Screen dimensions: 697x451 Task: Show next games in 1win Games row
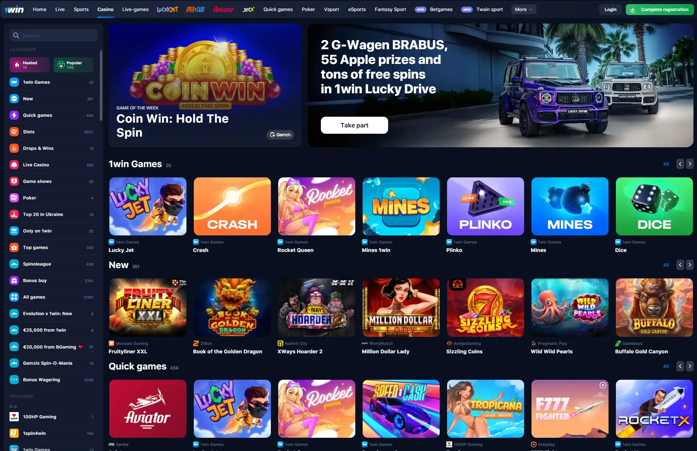tap(690, 164)
